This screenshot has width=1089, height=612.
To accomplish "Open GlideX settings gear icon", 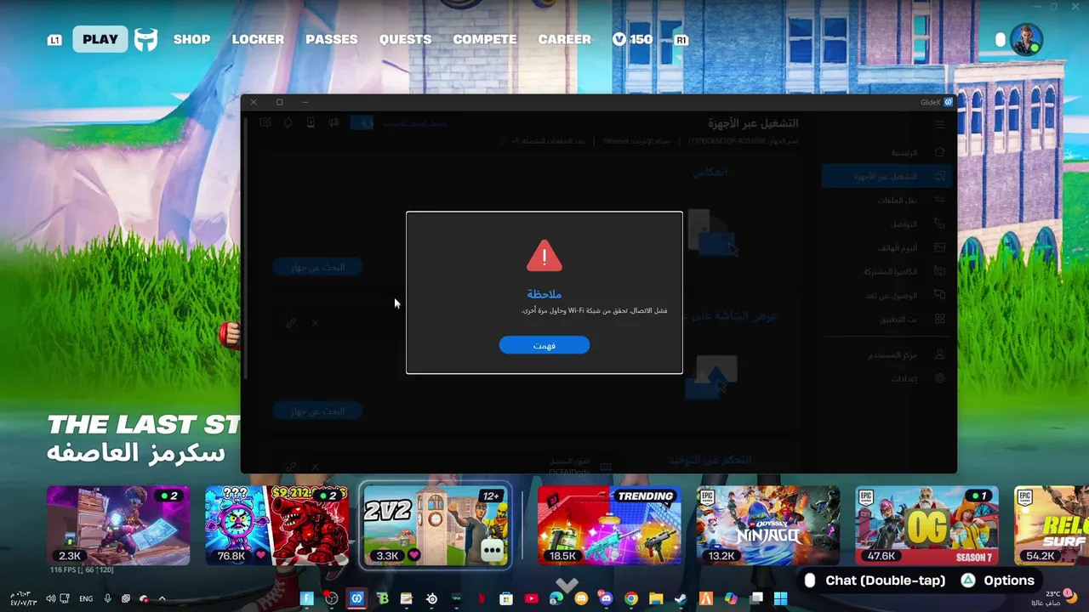I will coord(940,377).
